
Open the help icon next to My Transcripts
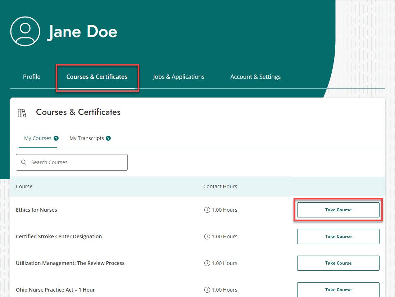coord(109,138)
